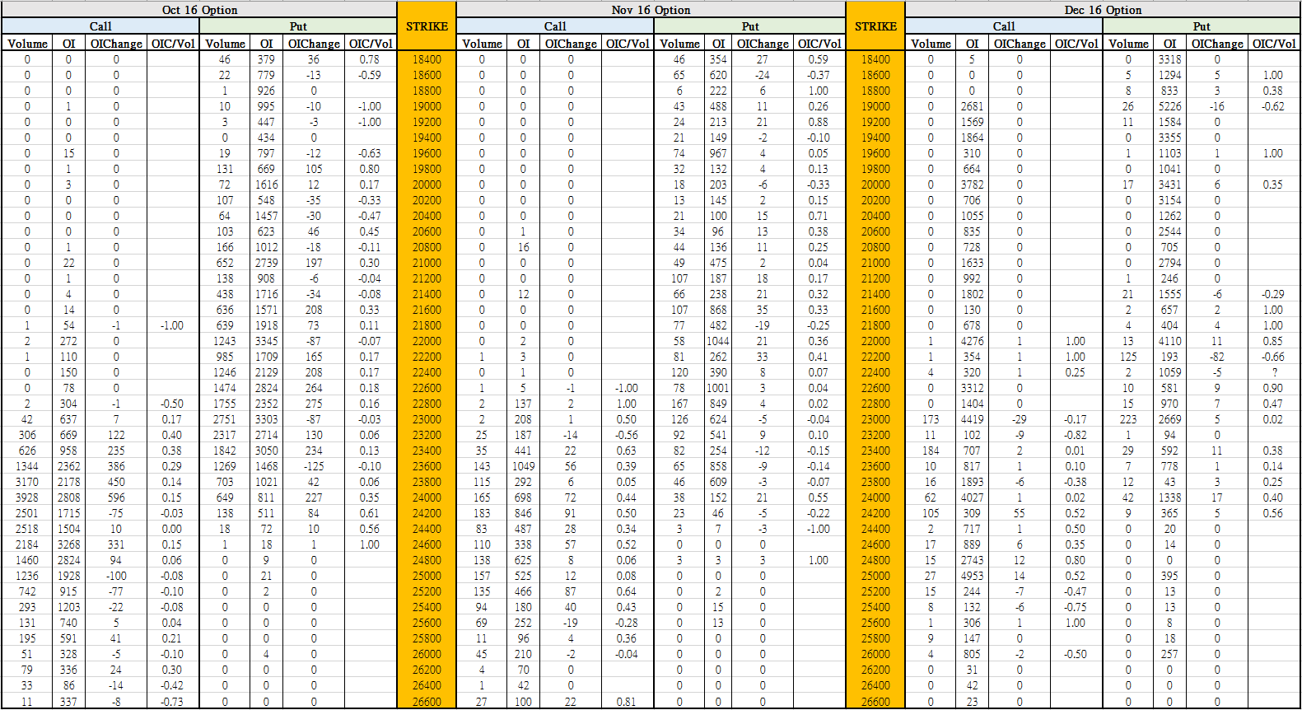Click the Dec 16 Option header

pos(1102,10)
